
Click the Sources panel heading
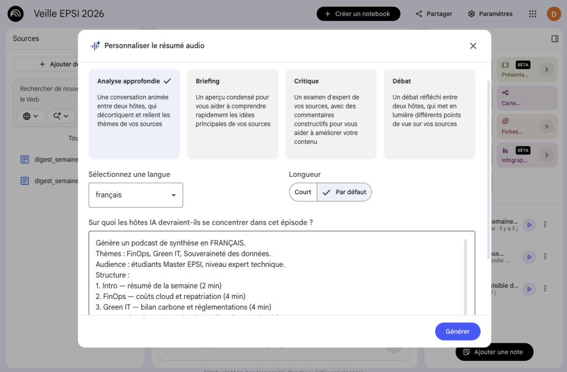click(x=25, y=38)
